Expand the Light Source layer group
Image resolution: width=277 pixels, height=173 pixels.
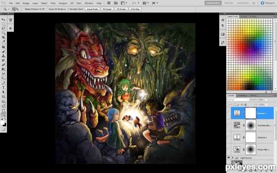233,158
